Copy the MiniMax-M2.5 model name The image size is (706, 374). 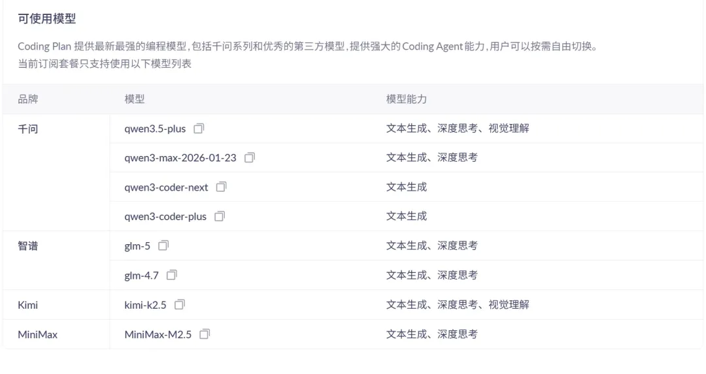[205, 334]
